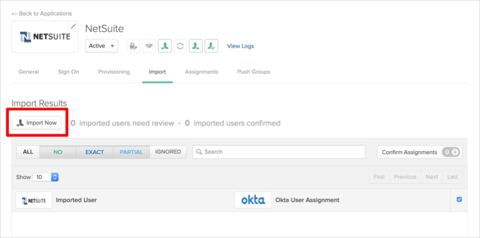Go Back to Applications

click(41, 13)
